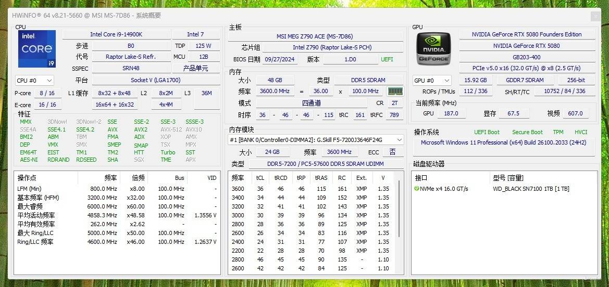Click the RDSEED feature flag
Screen dimensions: 609x287
click(86, 160)
